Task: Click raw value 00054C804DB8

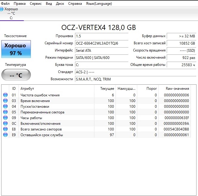Action: click(x=176, y=129)
